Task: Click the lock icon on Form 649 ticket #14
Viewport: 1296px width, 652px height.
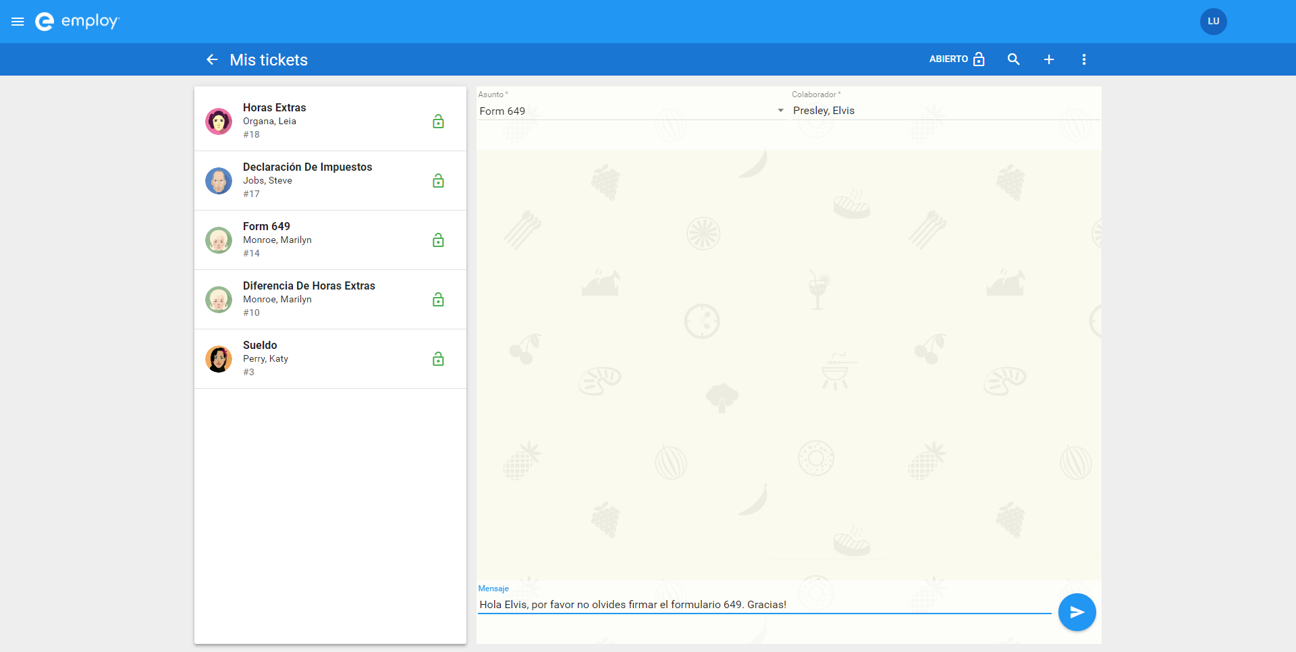Action: click(x=438, y=240)
